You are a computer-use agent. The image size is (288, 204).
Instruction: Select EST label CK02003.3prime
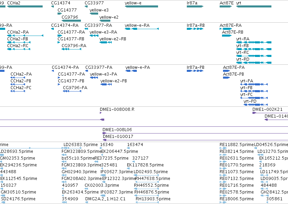102,185
